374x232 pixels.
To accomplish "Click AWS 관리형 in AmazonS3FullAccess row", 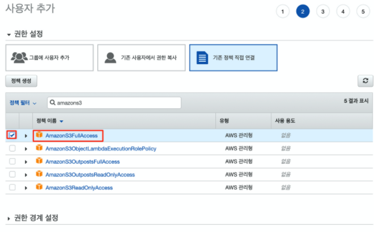I will tap(239, 136).
